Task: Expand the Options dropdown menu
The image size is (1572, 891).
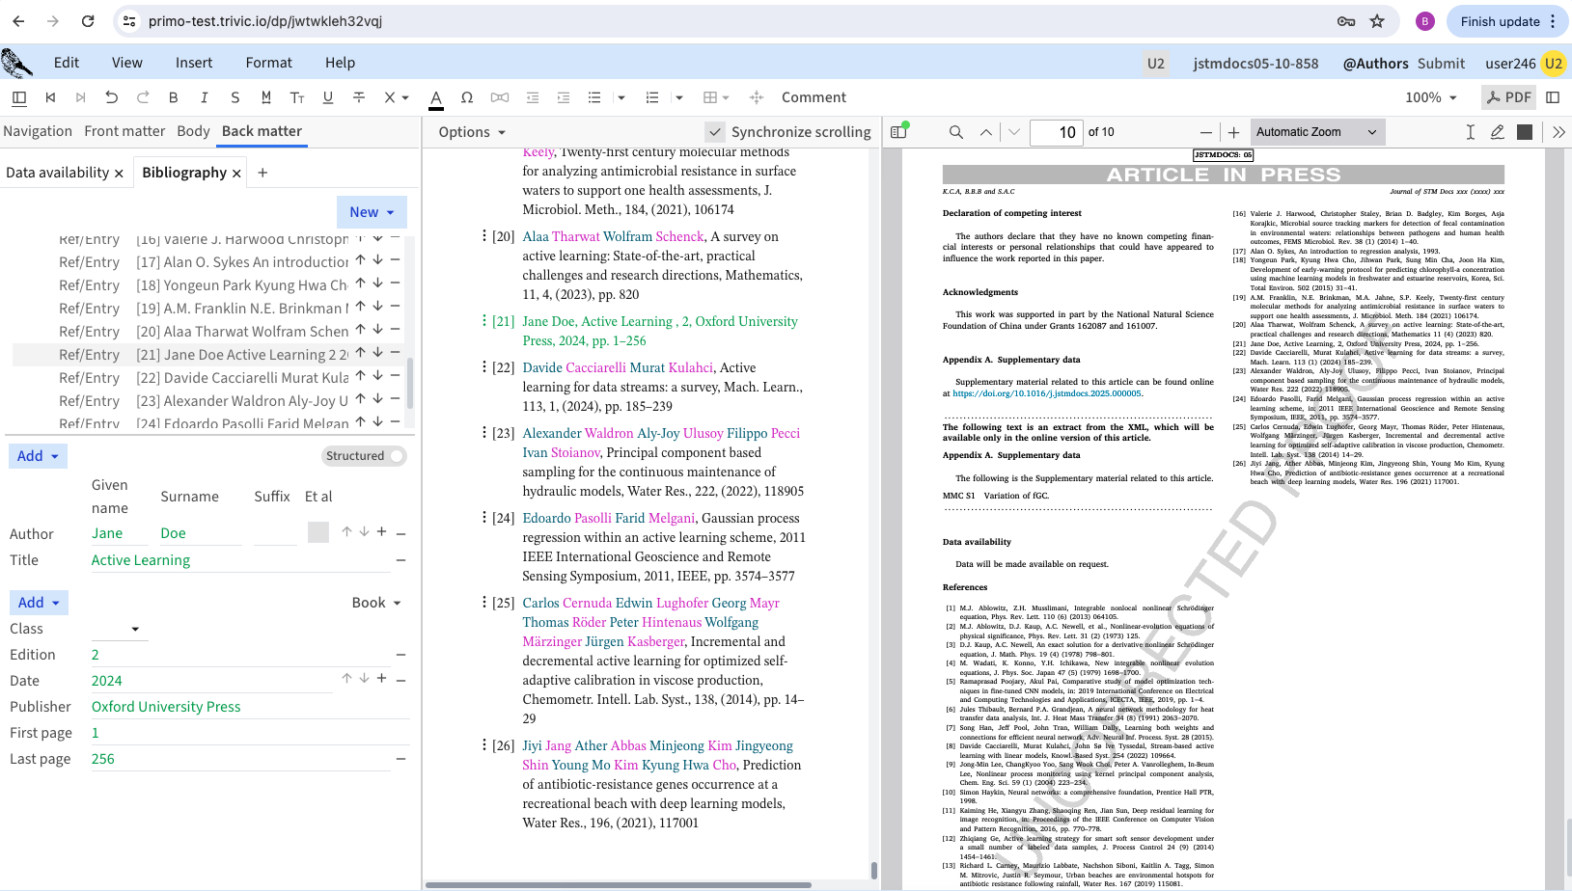Action: pos(472,132)
